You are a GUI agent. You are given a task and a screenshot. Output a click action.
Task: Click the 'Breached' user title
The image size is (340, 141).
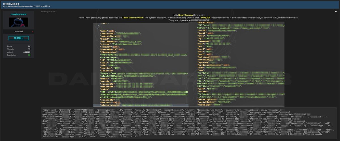pyautogui.click(x=18, y=31)
